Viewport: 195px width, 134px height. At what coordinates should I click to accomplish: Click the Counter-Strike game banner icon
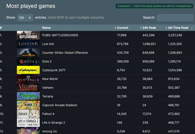point(28,53)
